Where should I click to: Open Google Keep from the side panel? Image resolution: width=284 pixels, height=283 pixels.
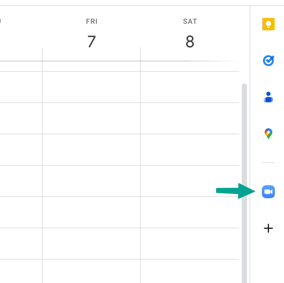tap(268, 24)
